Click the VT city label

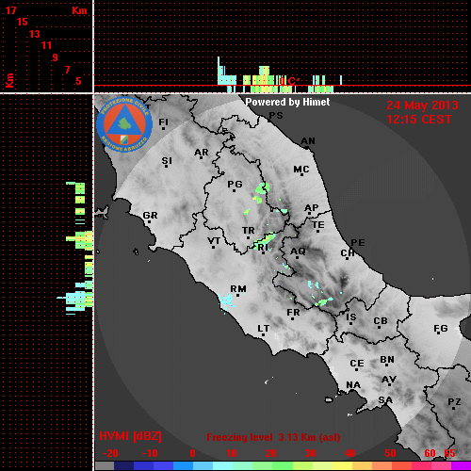pyautogui.click(x=214, y=241)
